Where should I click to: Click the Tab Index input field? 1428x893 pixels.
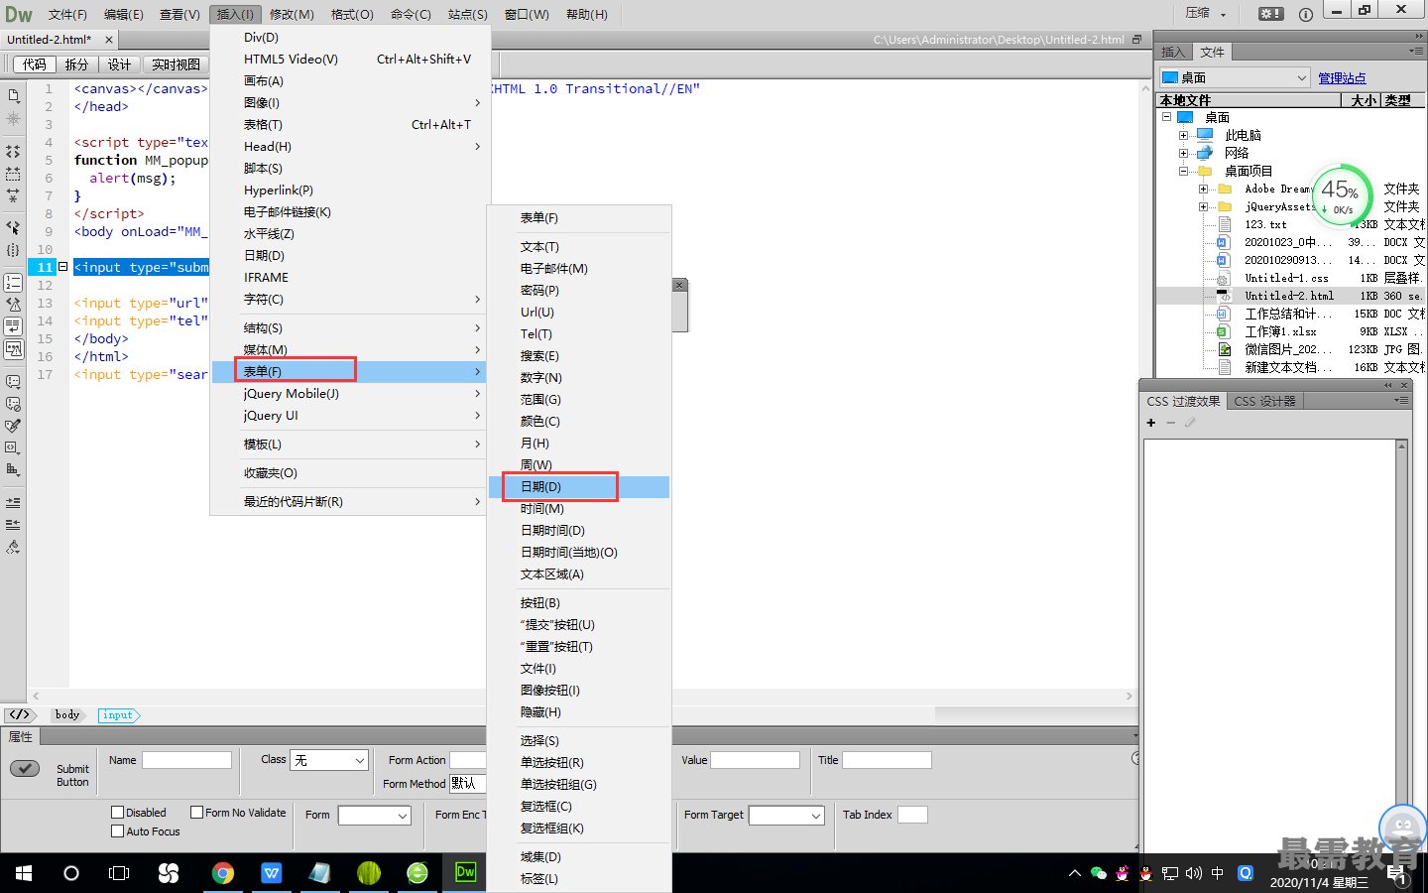pyautogui.click(x=912, y=815)
